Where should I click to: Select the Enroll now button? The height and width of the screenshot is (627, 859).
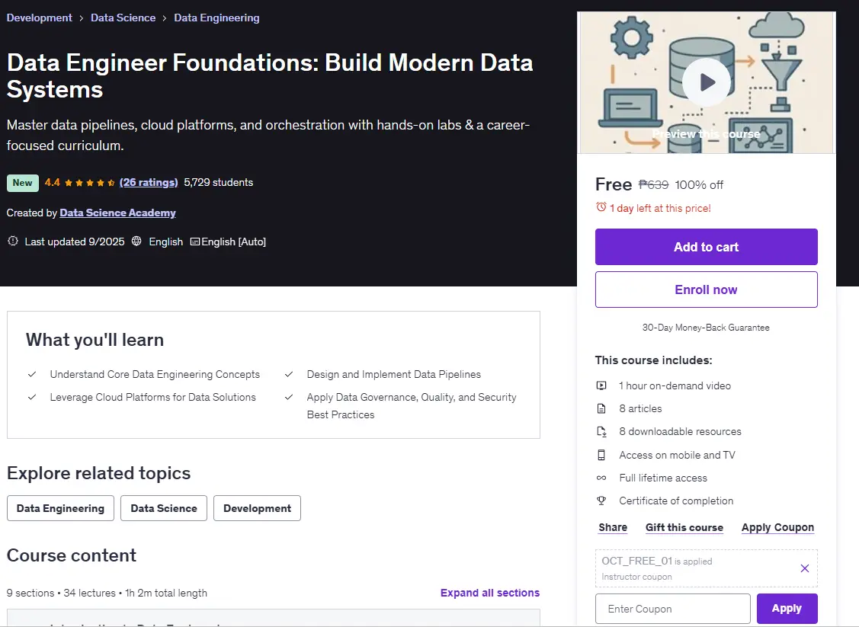tap(706, 290)
